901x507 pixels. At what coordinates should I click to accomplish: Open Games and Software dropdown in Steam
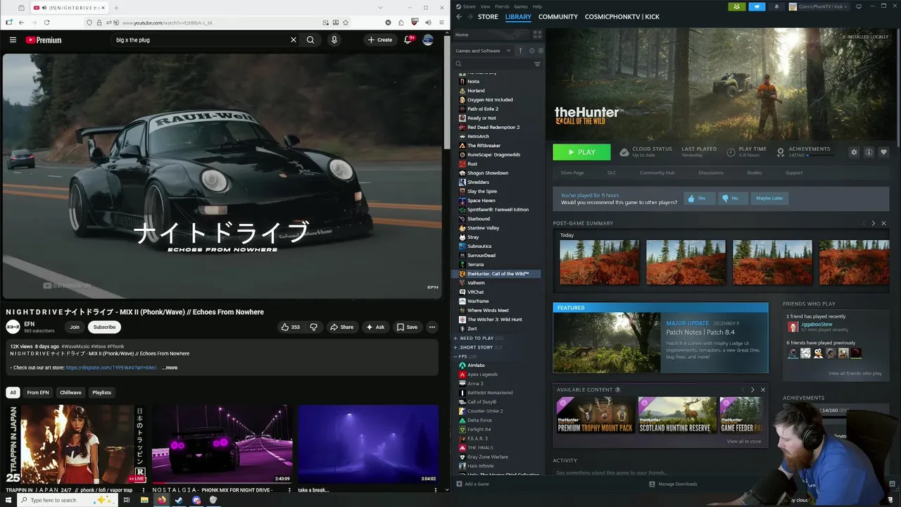click(x=483, y=51)
